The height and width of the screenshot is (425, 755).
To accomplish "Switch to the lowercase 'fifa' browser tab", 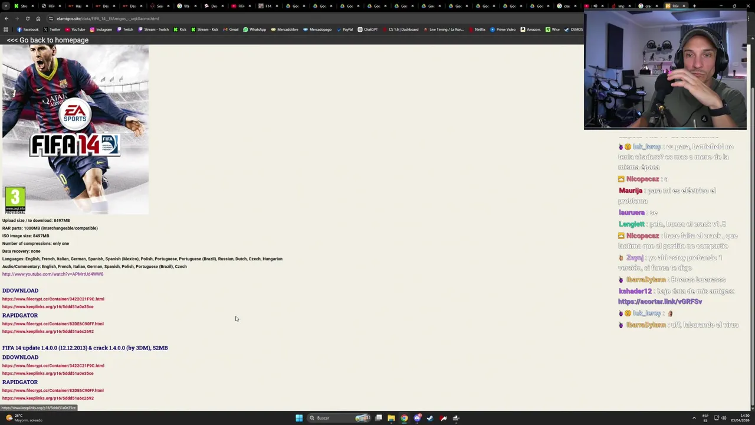I will pos(186,6).
